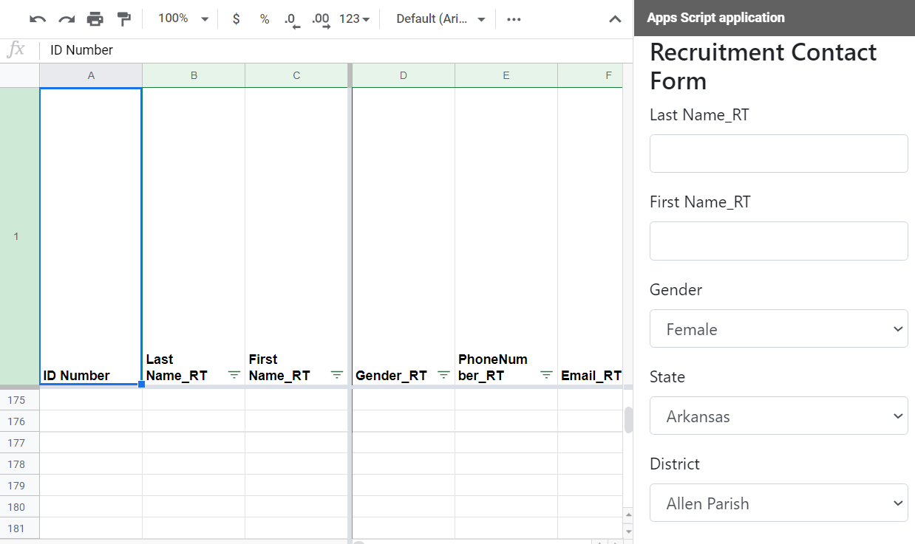Select row 177 header

pyautogui.click(x=19, y=443)
